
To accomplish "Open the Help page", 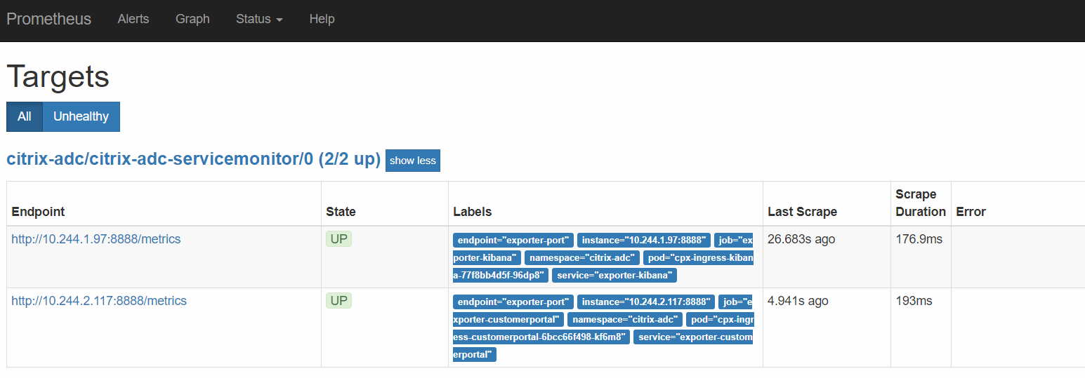I will pyautogui.click(x=322, y=19).
